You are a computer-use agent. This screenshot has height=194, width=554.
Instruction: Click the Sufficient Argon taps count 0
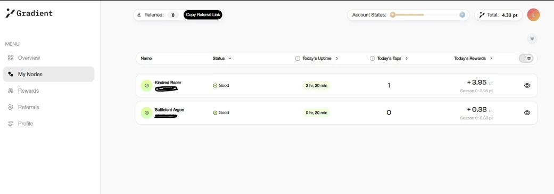pos(388,112)
